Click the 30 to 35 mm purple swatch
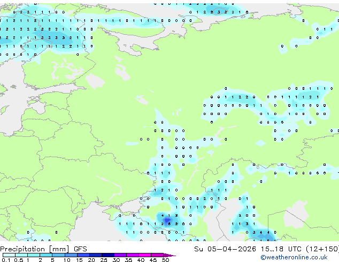This screenshot has height=262, width=339. [120, 255]
